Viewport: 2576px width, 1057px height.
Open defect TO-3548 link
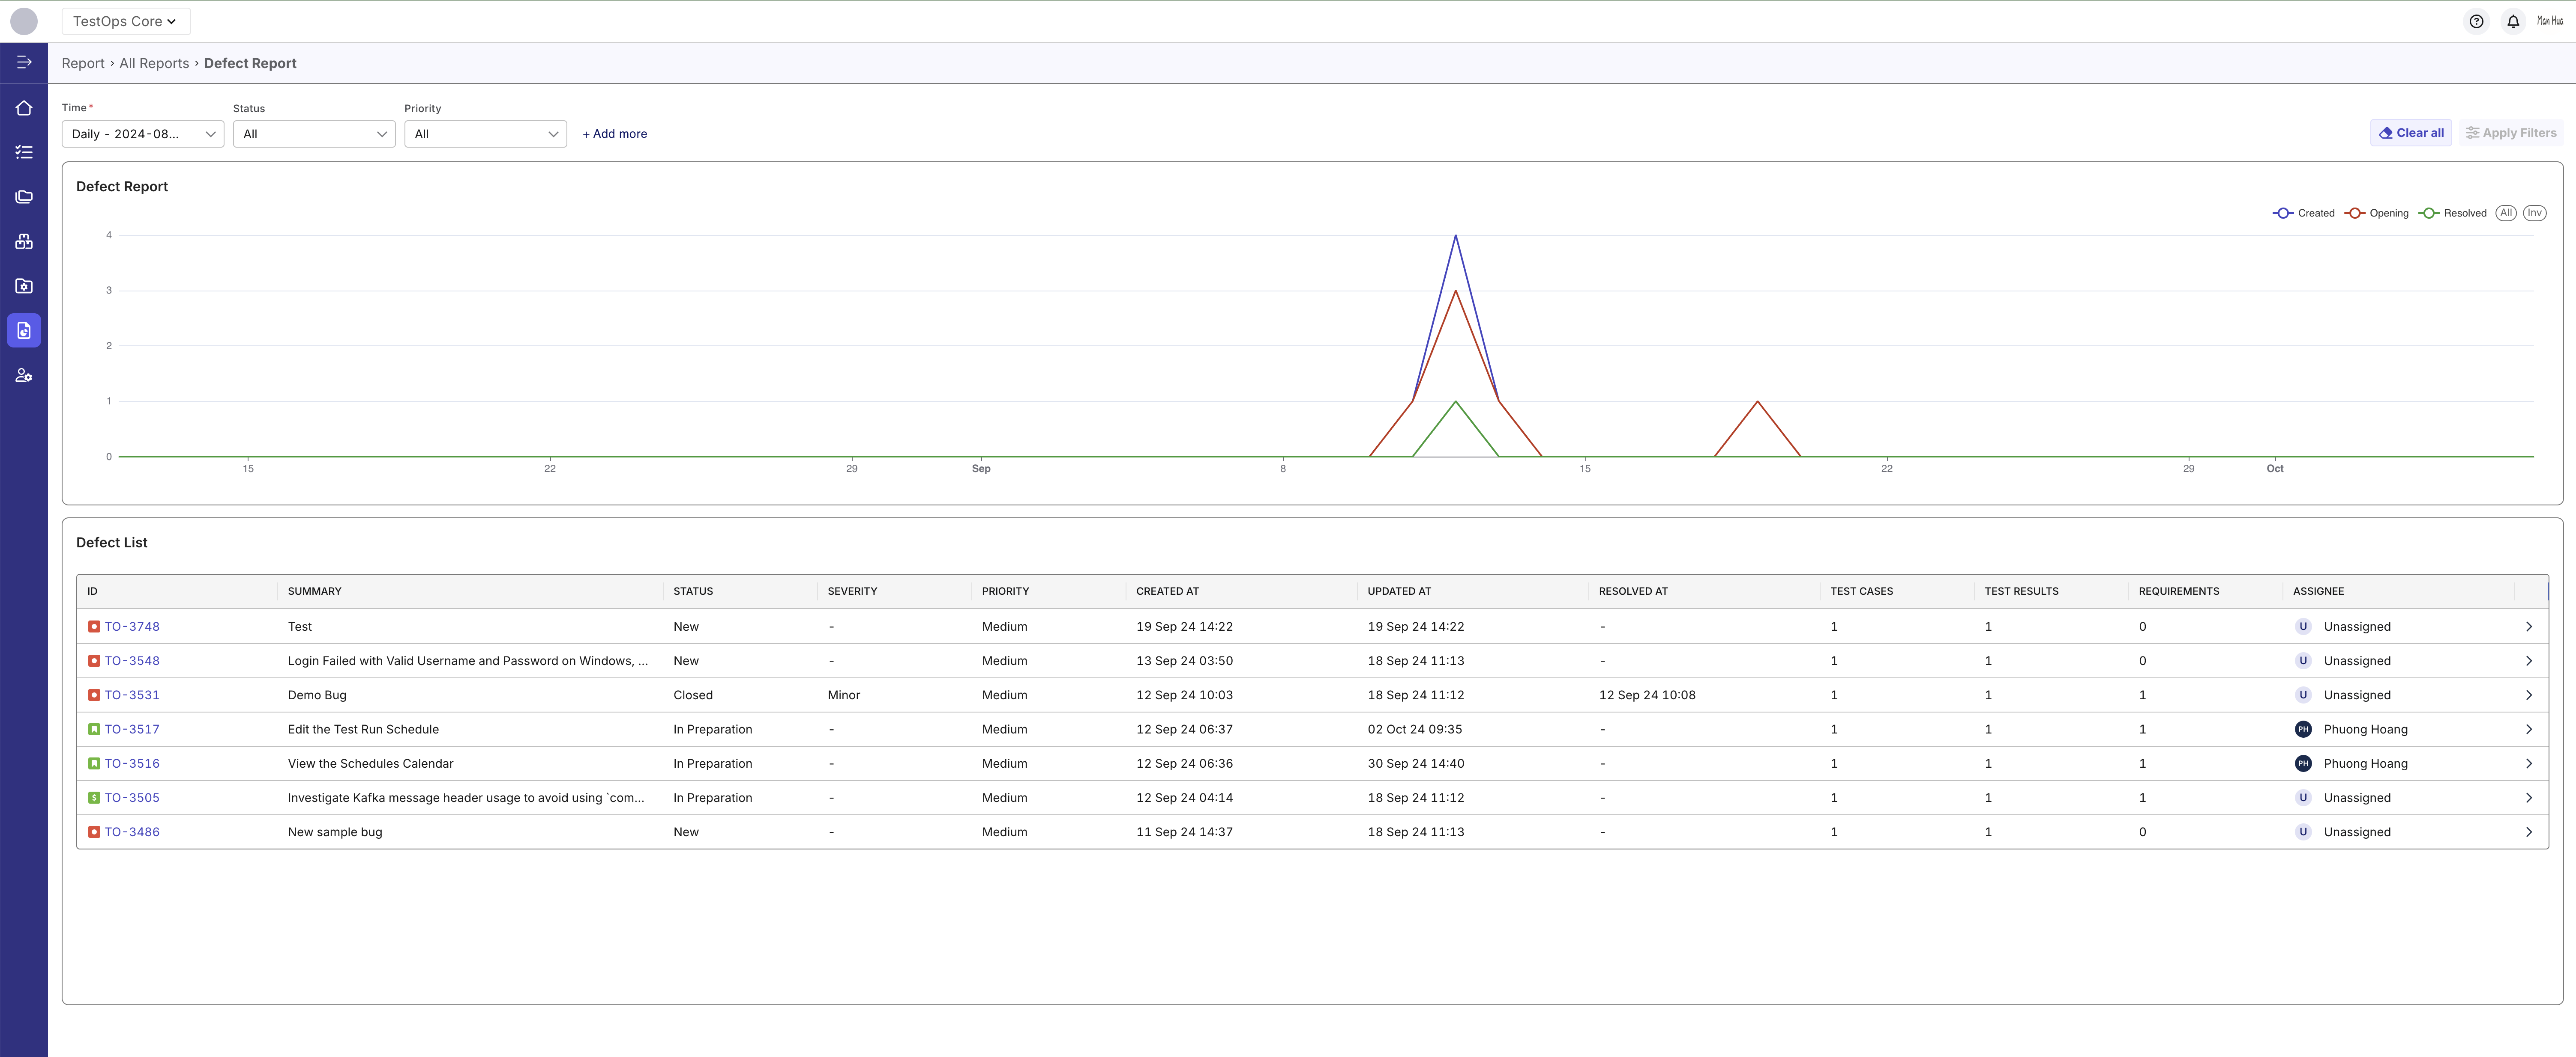(132, 660)
